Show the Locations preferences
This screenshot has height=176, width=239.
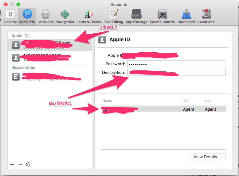coord(206,16)
